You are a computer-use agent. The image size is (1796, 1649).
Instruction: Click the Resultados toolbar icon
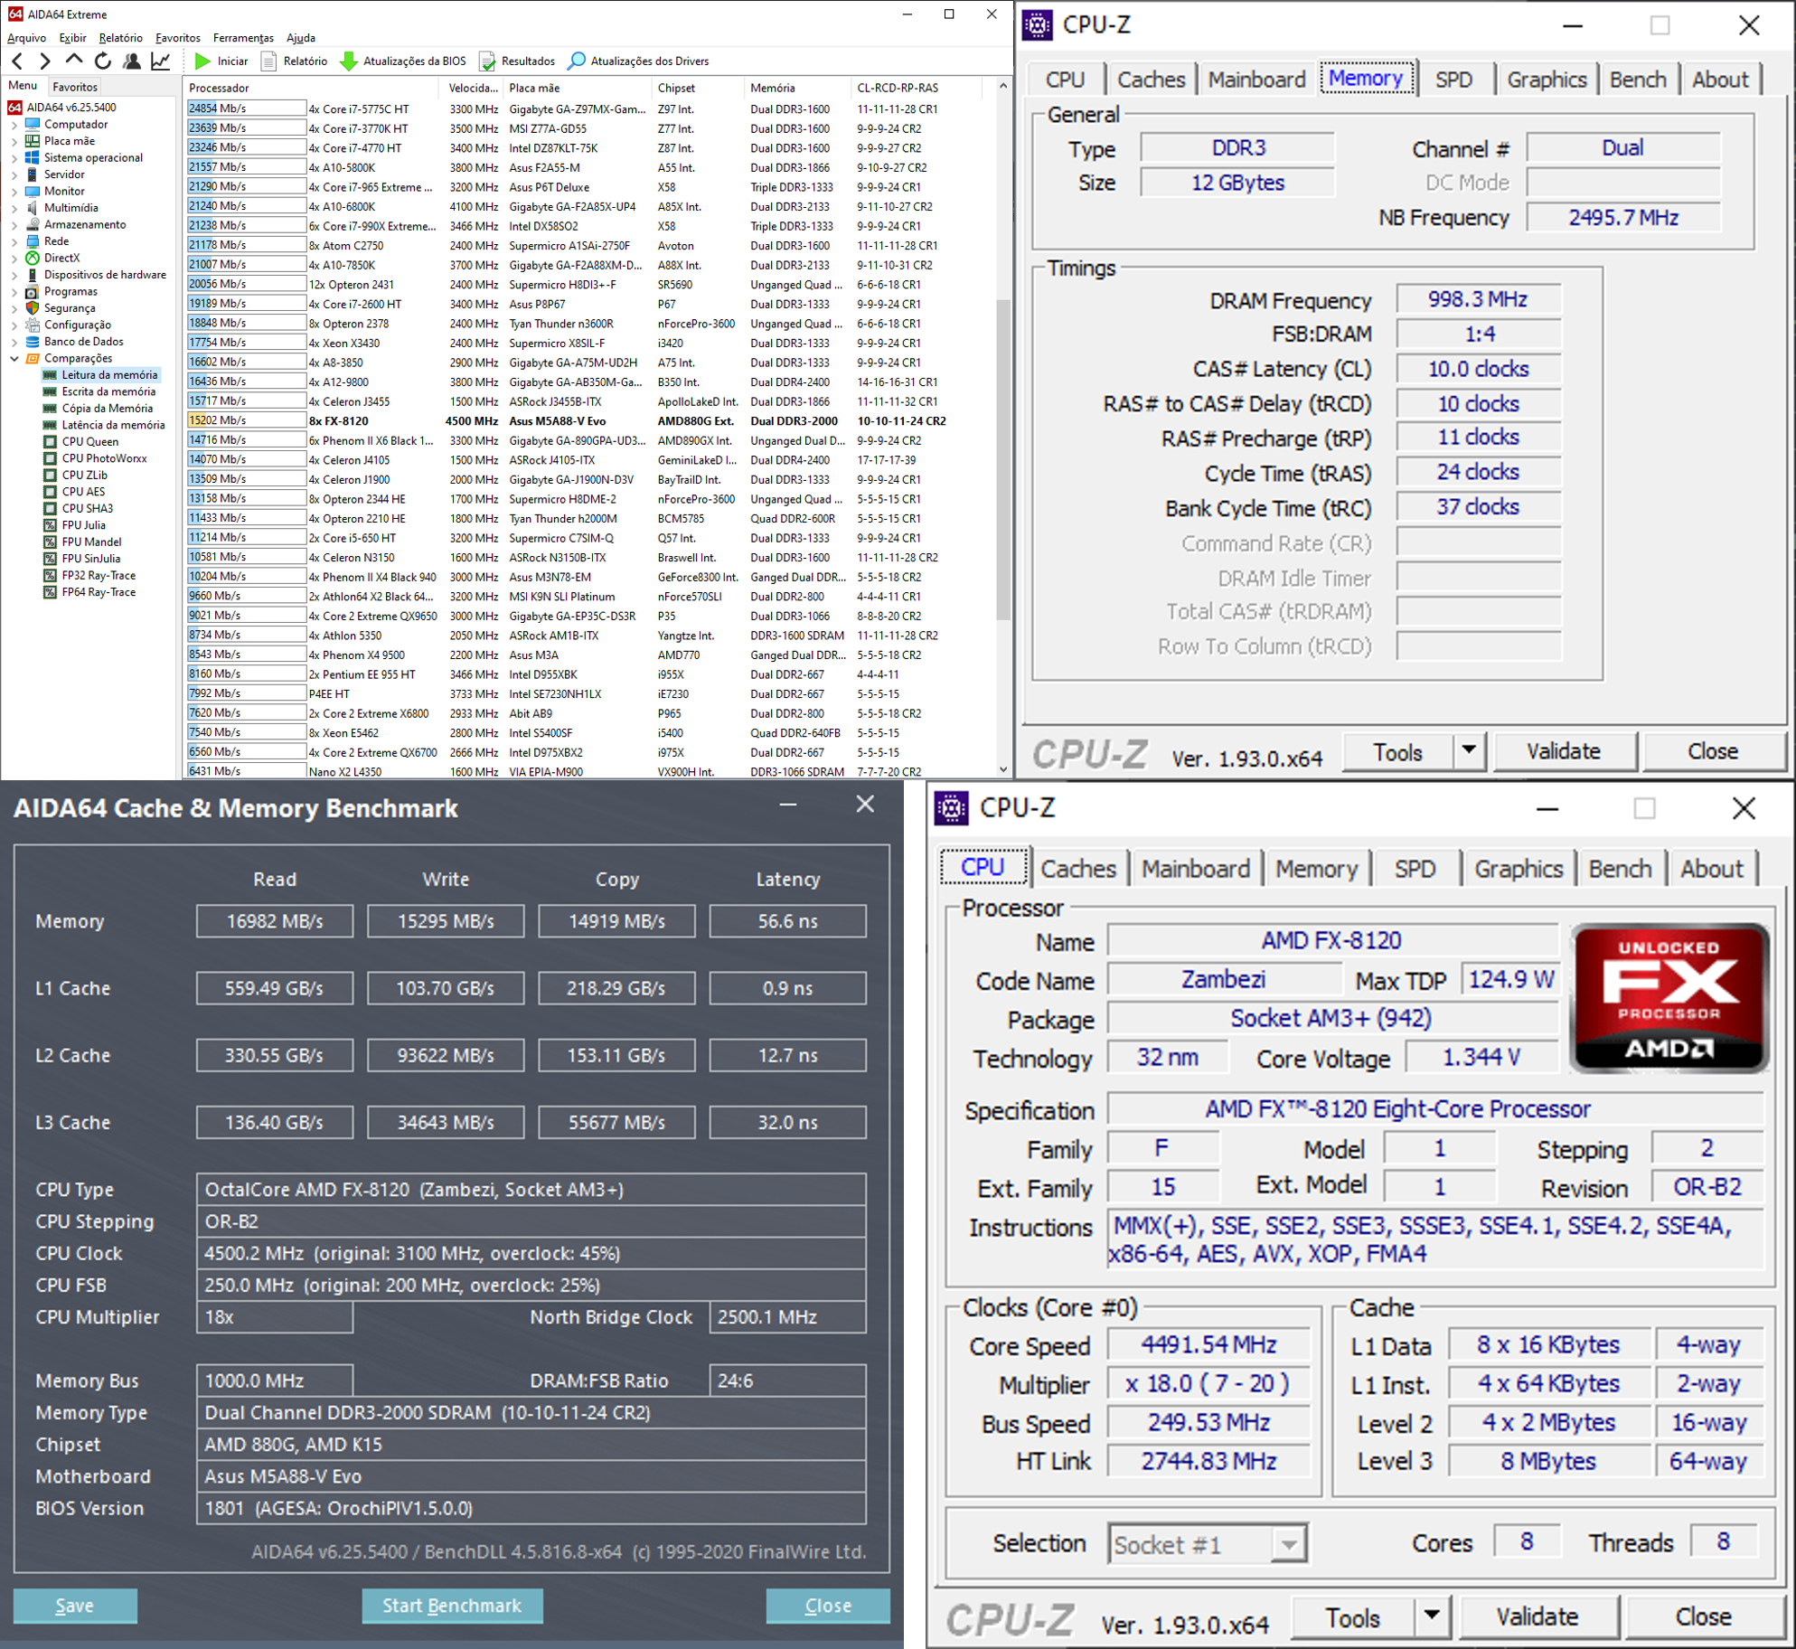(487, 61)
